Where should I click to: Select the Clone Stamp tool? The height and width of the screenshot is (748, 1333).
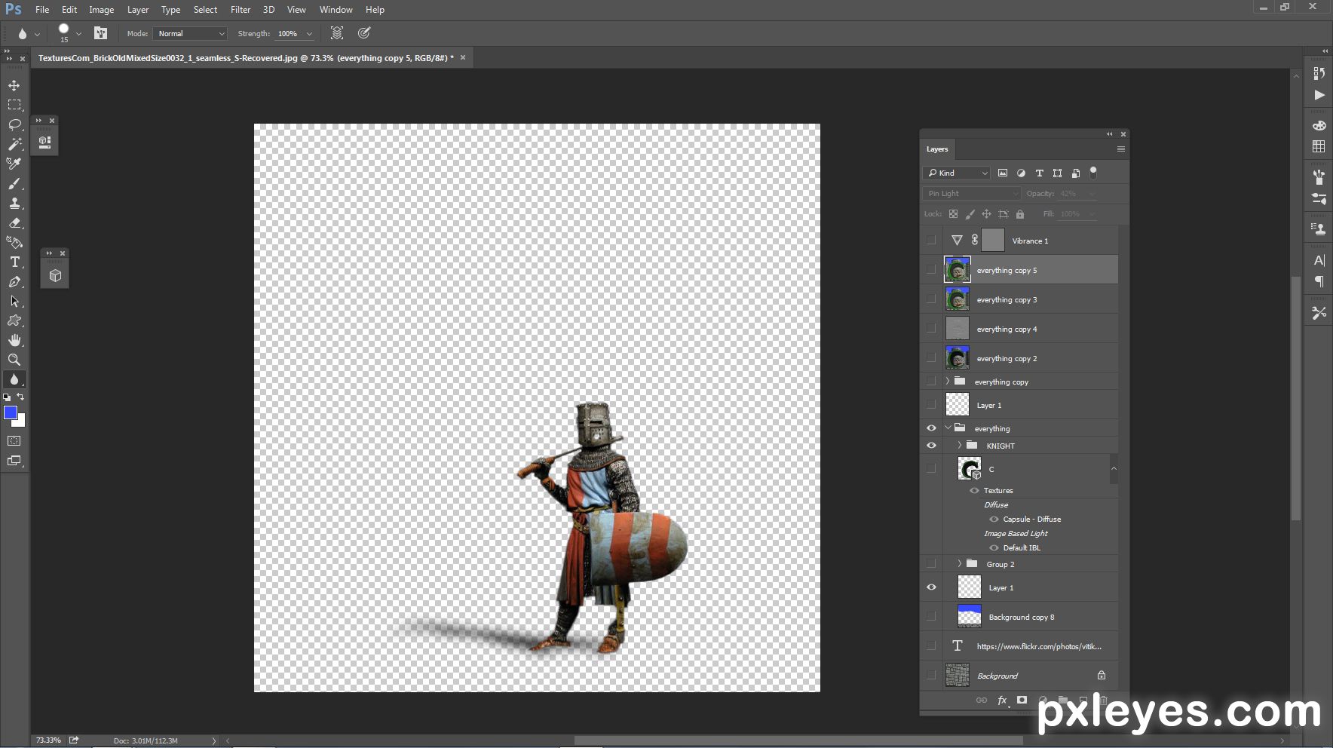pyautogui.click(x=14, y=203)
